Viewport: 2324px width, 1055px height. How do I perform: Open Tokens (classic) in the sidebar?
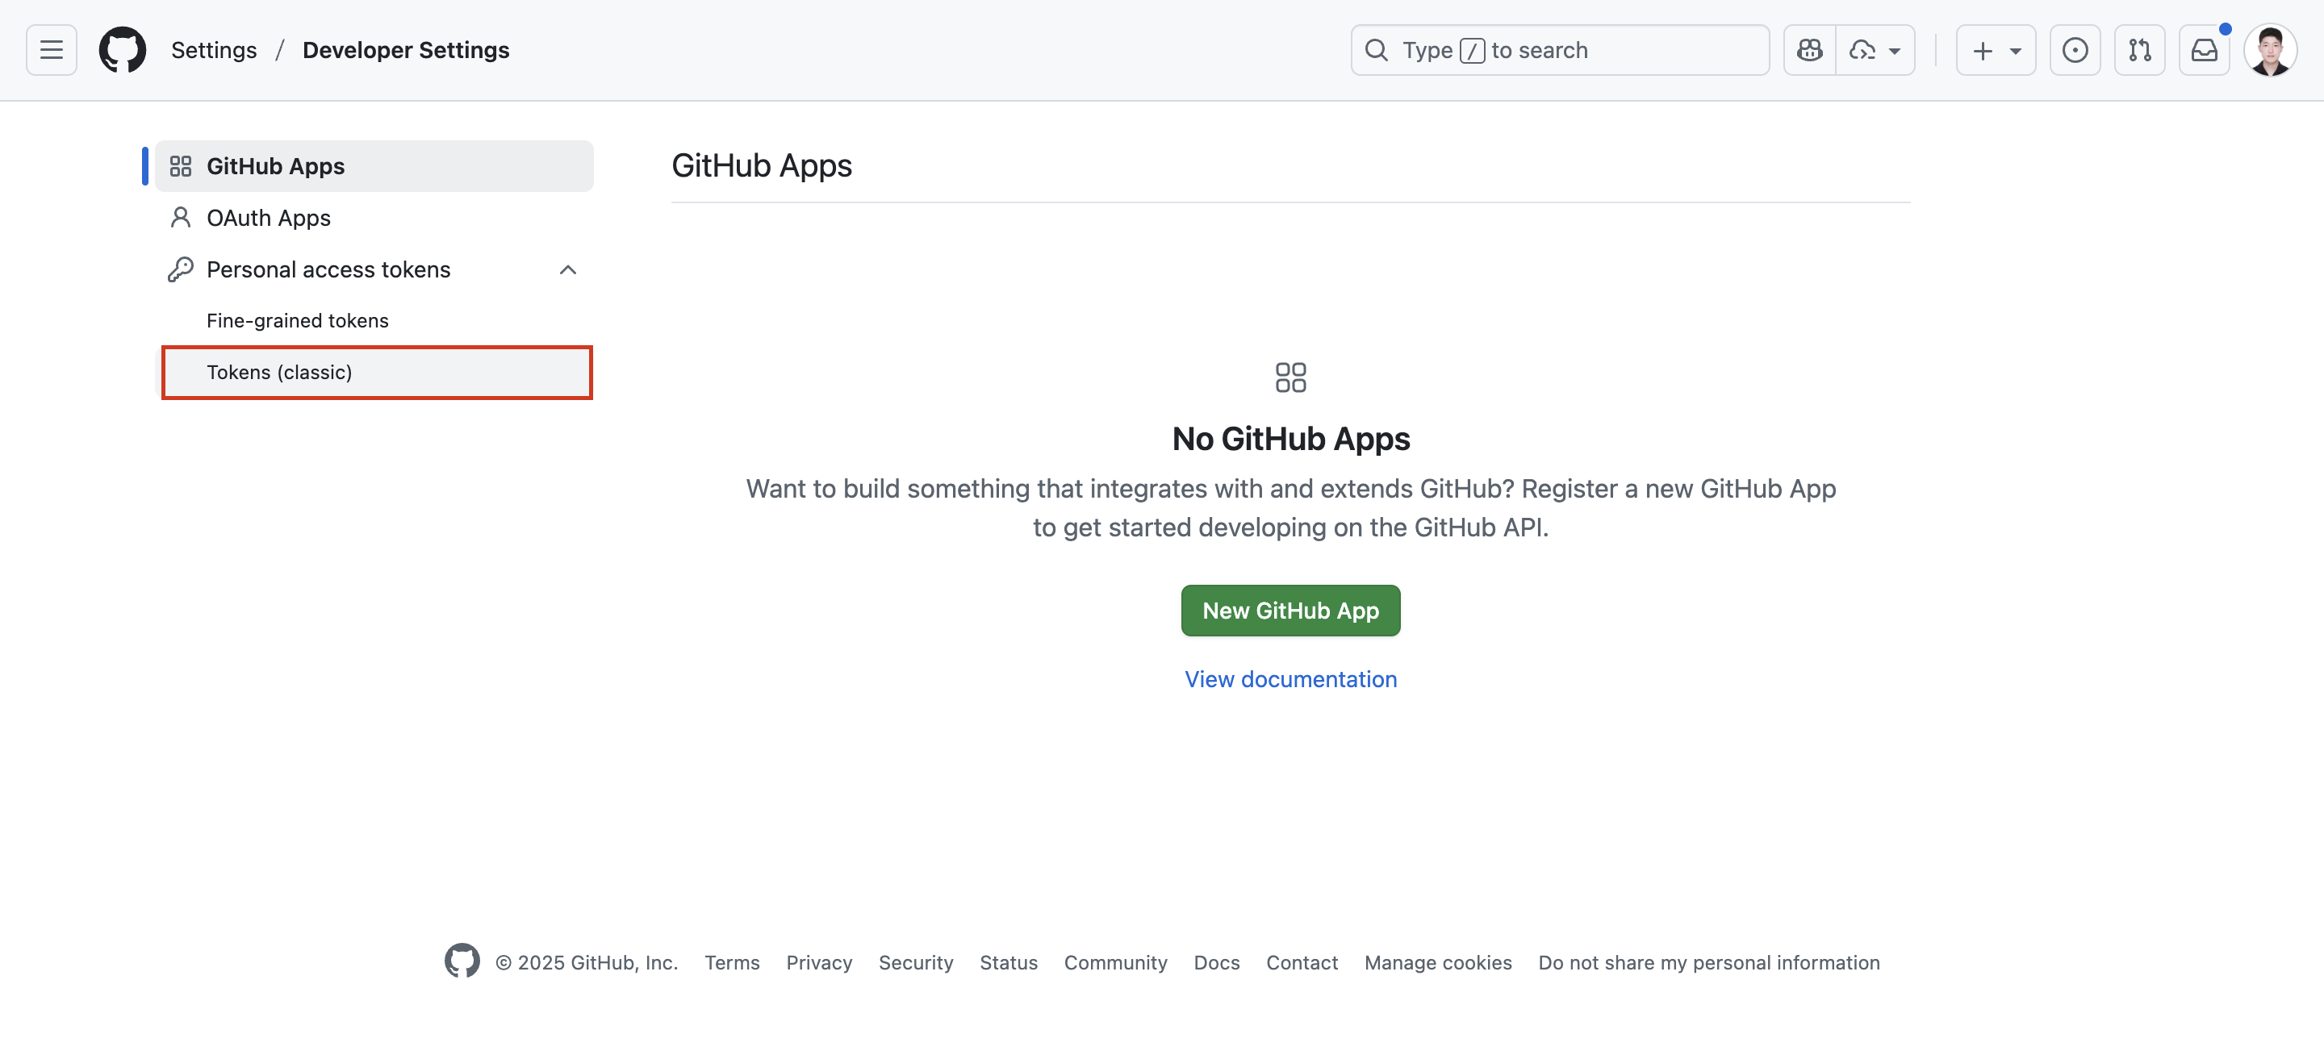278,373
